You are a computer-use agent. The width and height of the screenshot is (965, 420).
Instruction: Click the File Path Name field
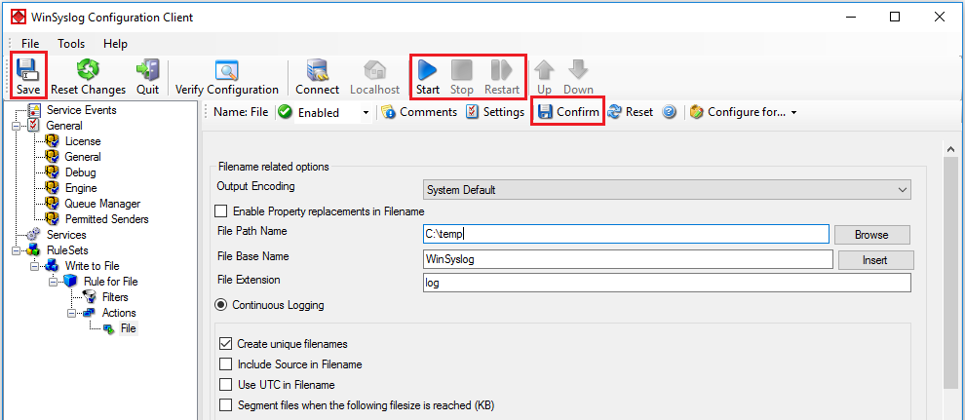tap(626, 234)
